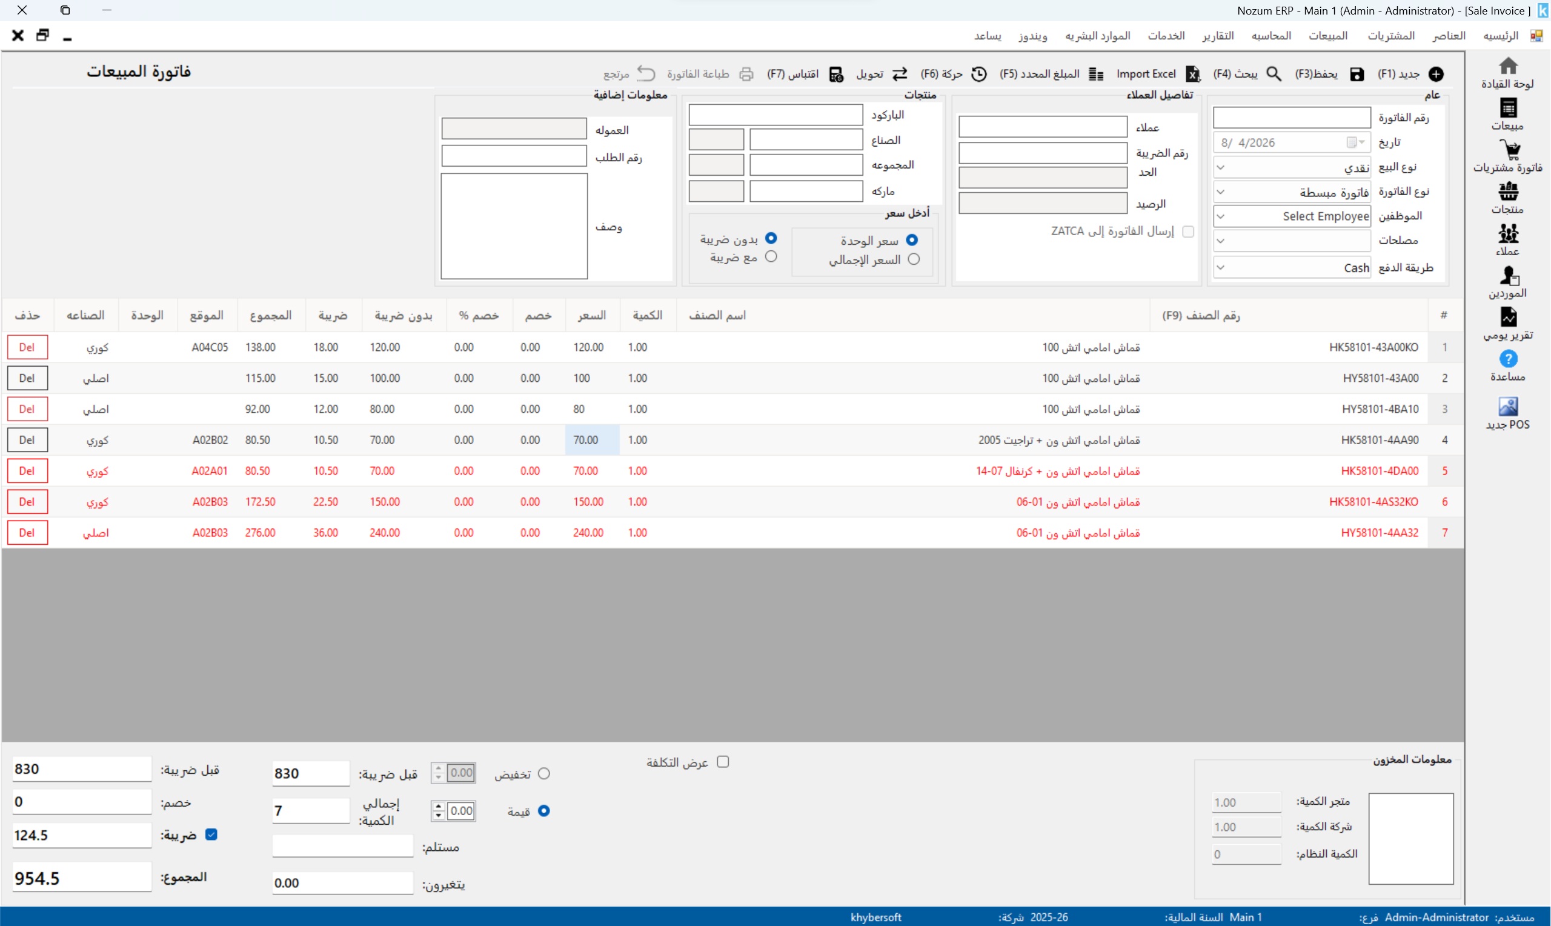The width and height of the screenshot is (1551, 926).
Task: Delete row HK58101-4AS32KO with Del
Action: point(27,502)
